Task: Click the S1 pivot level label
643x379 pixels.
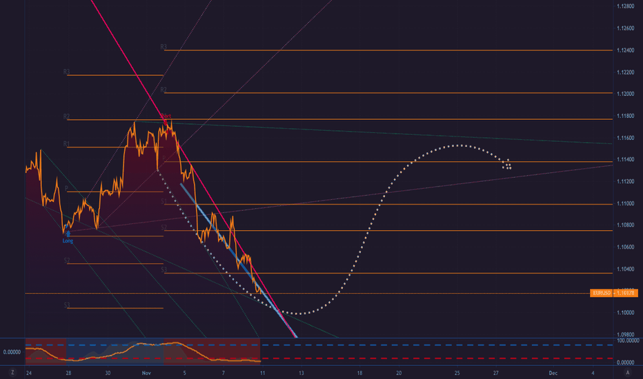Action: [x=164, y=201]
